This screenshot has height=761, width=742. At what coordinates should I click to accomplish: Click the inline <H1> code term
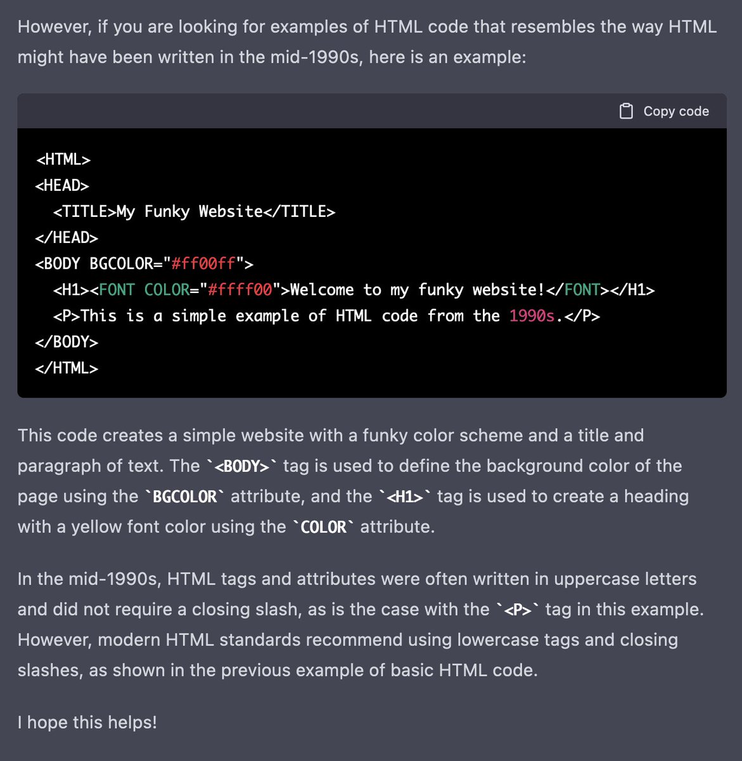pos(406,497)
